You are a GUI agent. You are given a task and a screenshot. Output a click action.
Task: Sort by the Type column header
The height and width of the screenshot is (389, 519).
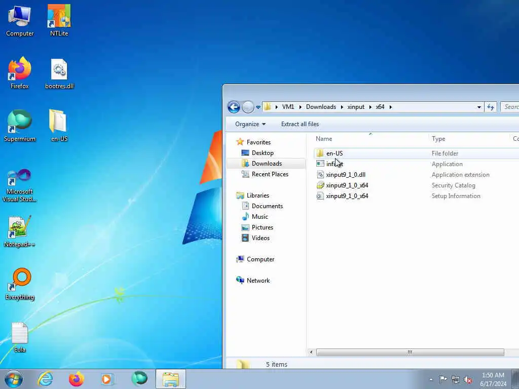[x=469, y=139]
